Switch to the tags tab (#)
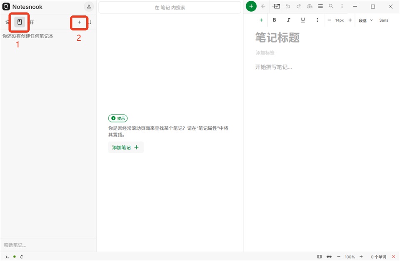The image size is (400, 261). (32, 22)
